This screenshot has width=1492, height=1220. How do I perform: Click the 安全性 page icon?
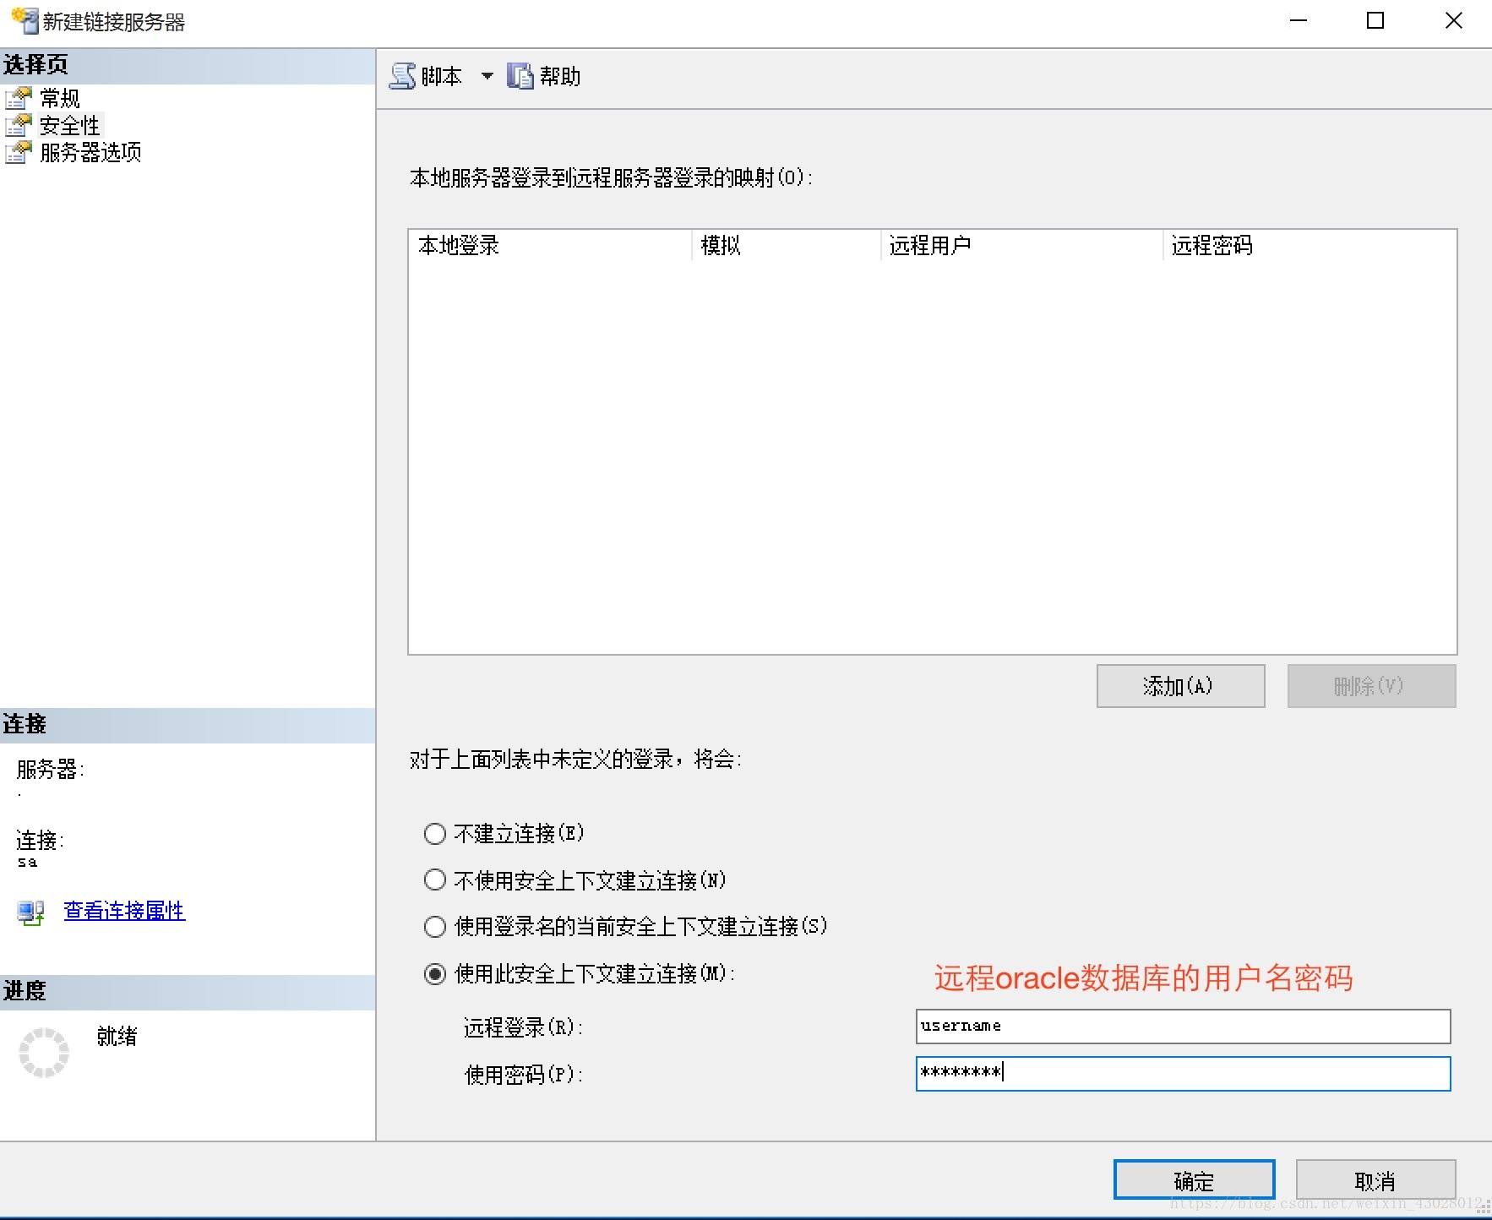click(x=19, y=126)
